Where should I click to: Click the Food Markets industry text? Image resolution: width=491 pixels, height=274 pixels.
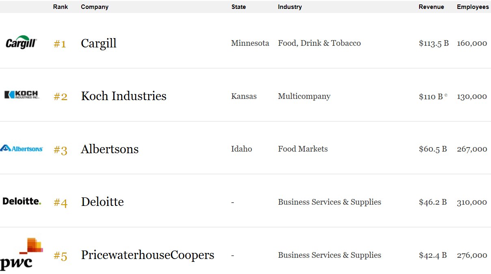click(303, 149)
